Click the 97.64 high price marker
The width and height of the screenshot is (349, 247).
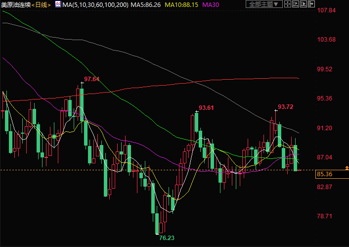pos(91,79)
